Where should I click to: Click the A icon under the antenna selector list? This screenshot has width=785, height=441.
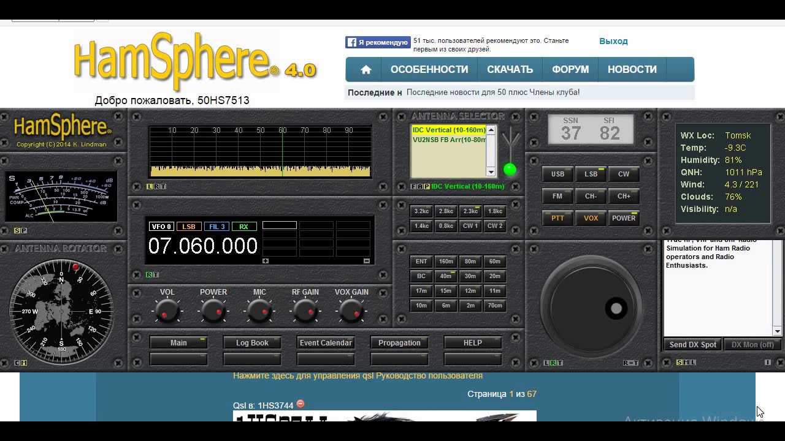coord(420,186)
